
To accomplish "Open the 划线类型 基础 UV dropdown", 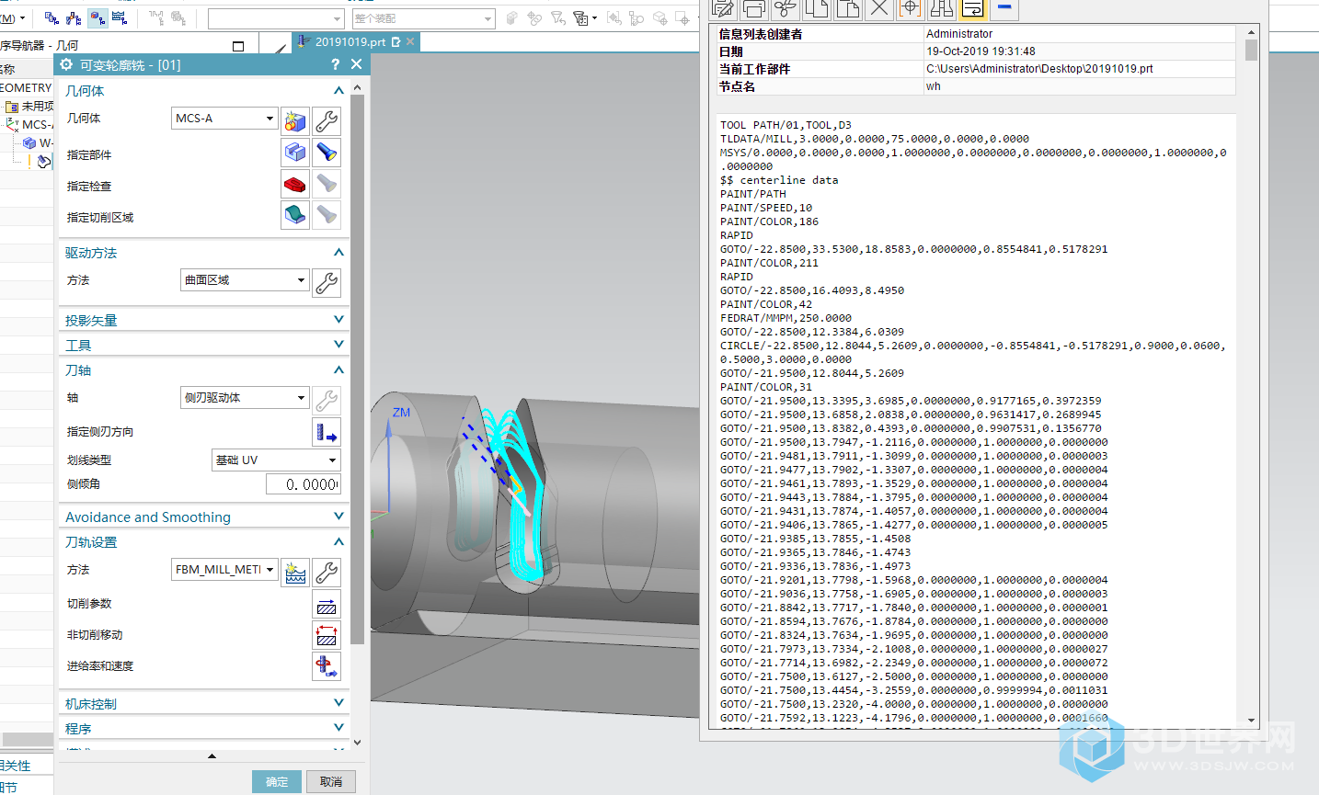I will click(276, 460).
